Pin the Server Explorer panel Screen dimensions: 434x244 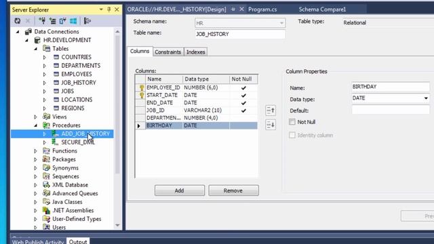click(108, 9)
